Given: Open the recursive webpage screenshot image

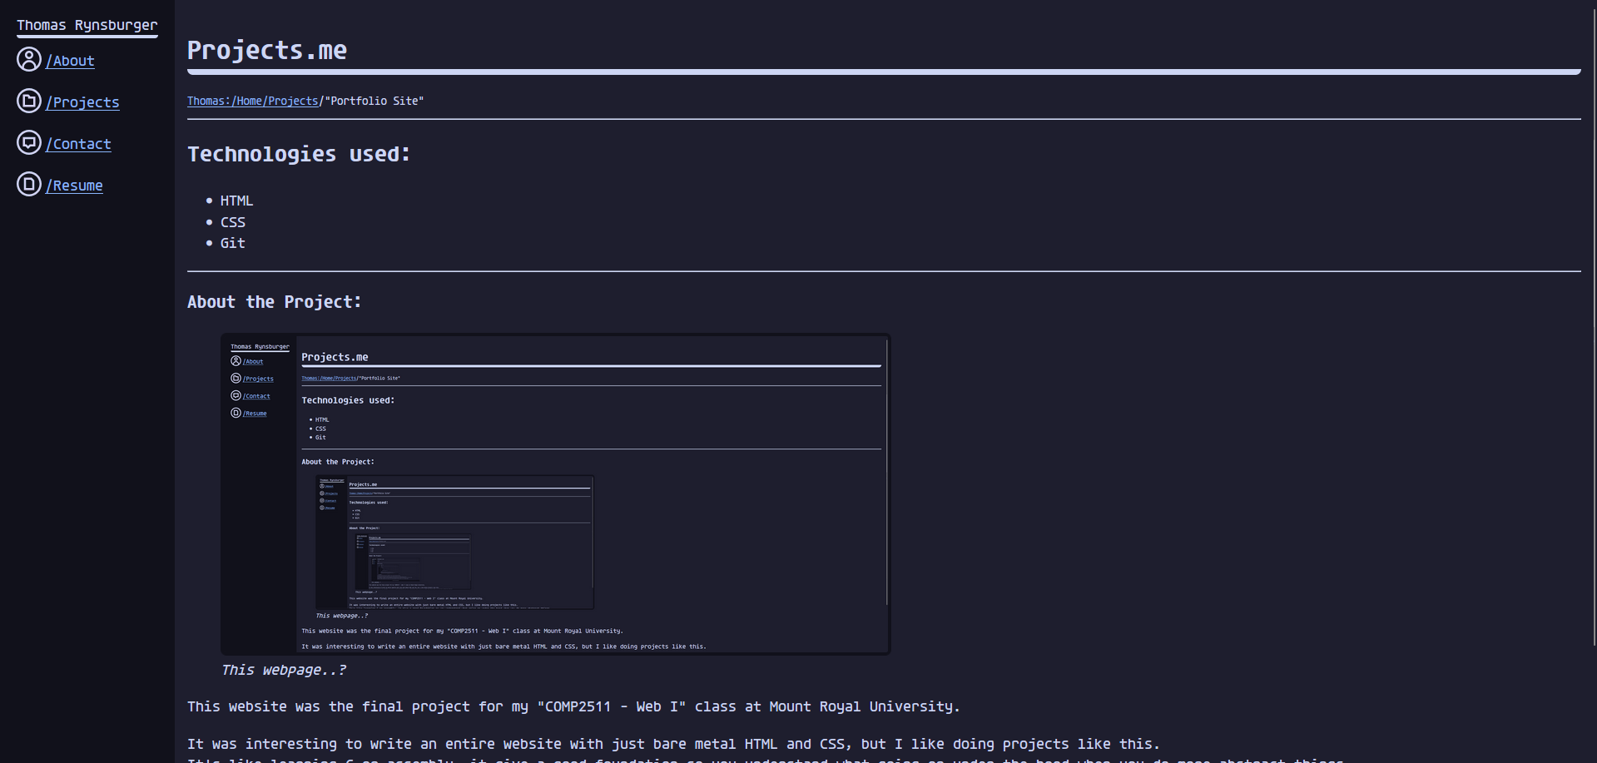Looking at the screenshot, I should pos(556,494).
